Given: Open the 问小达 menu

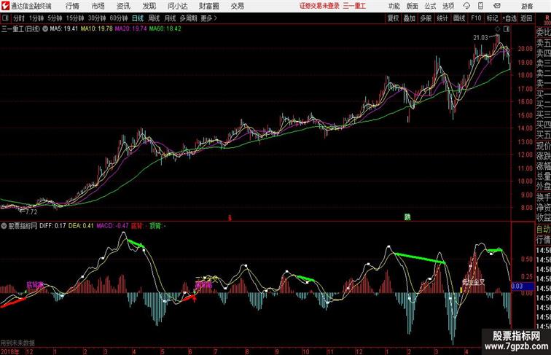Looking at the screenshot, I should (178, 6).
